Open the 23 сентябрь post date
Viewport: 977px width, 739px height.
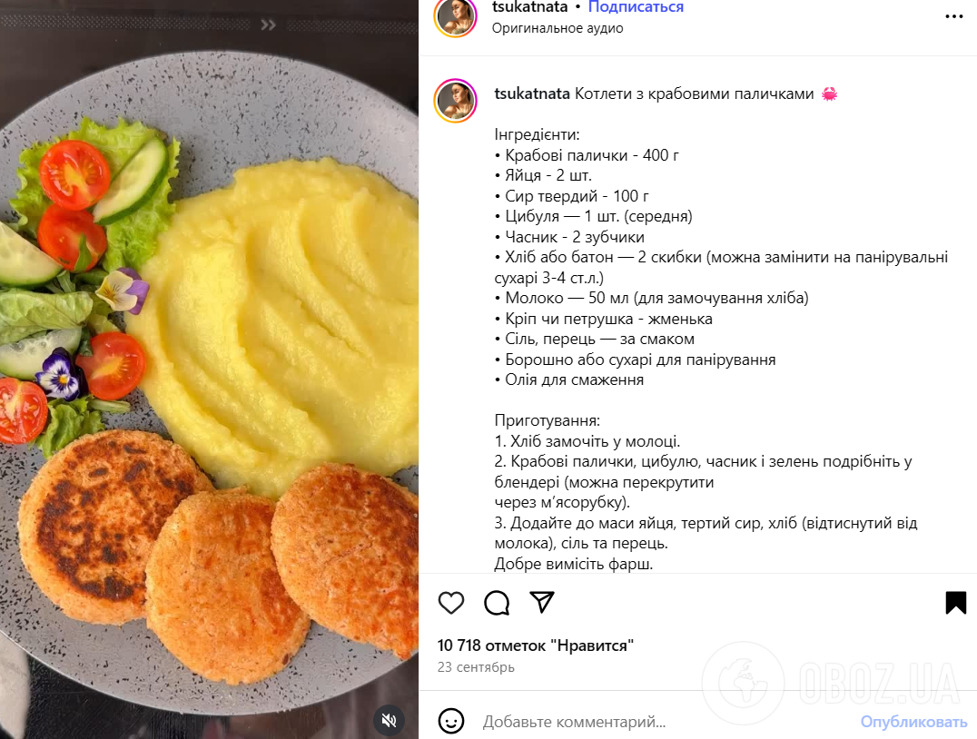tap(476, 667)
